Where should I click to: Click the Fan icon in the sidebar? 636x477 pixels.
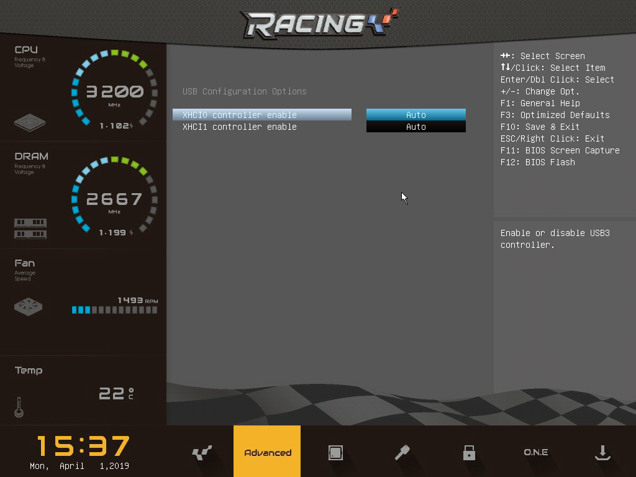29,306
